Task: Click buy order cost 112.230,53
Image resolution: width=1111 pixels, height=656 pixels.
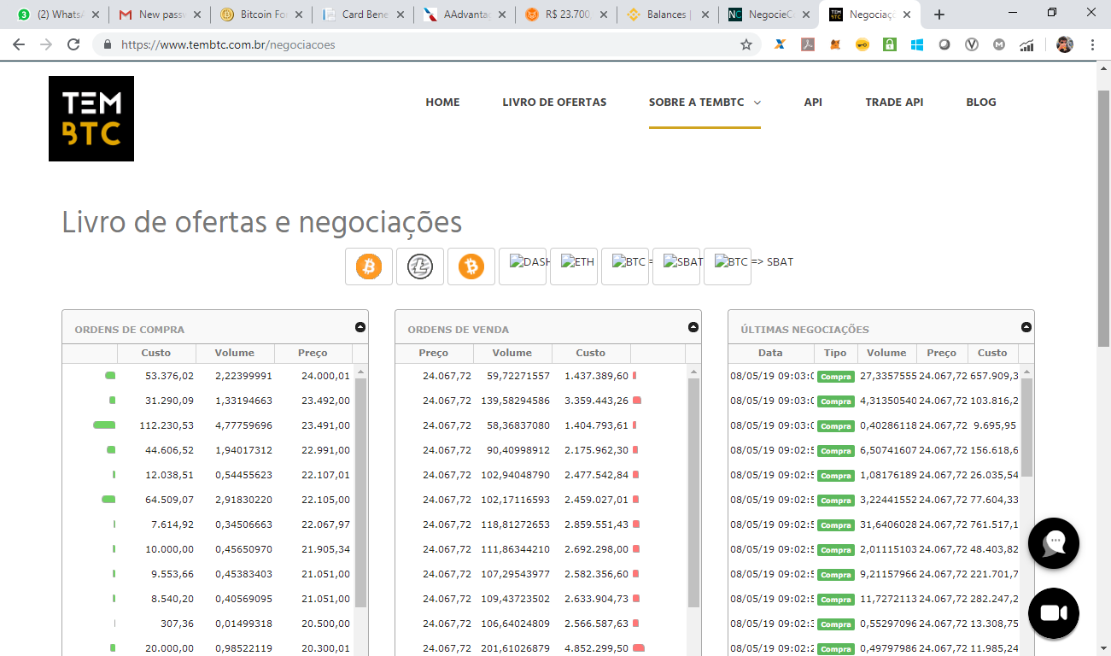Action: 167,425
